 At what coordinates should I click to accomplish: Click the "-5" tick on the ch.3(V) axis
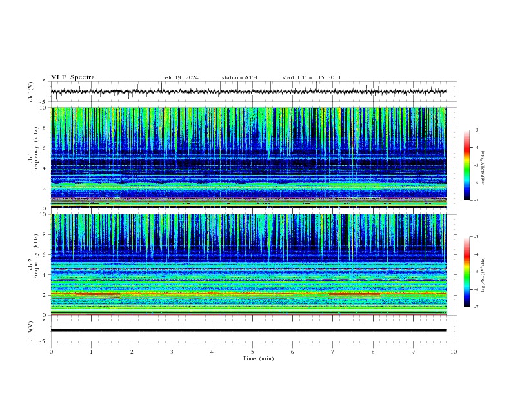pyautogui.click(x=44, y=341)
